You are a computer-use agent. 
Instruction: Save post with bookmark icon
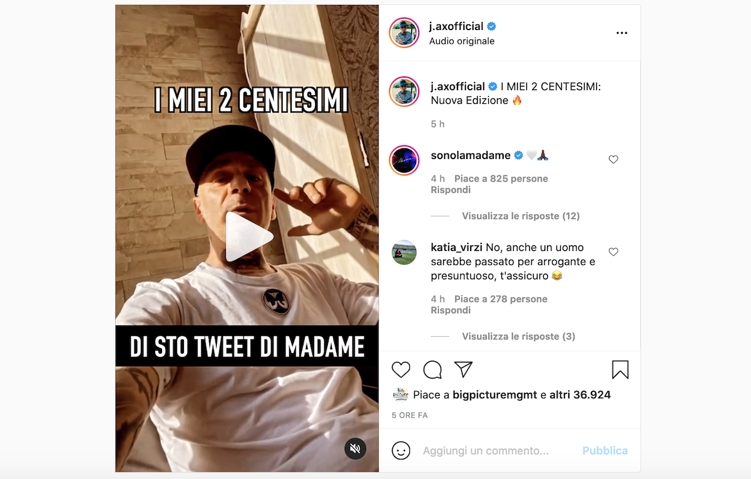coord(620,369)
